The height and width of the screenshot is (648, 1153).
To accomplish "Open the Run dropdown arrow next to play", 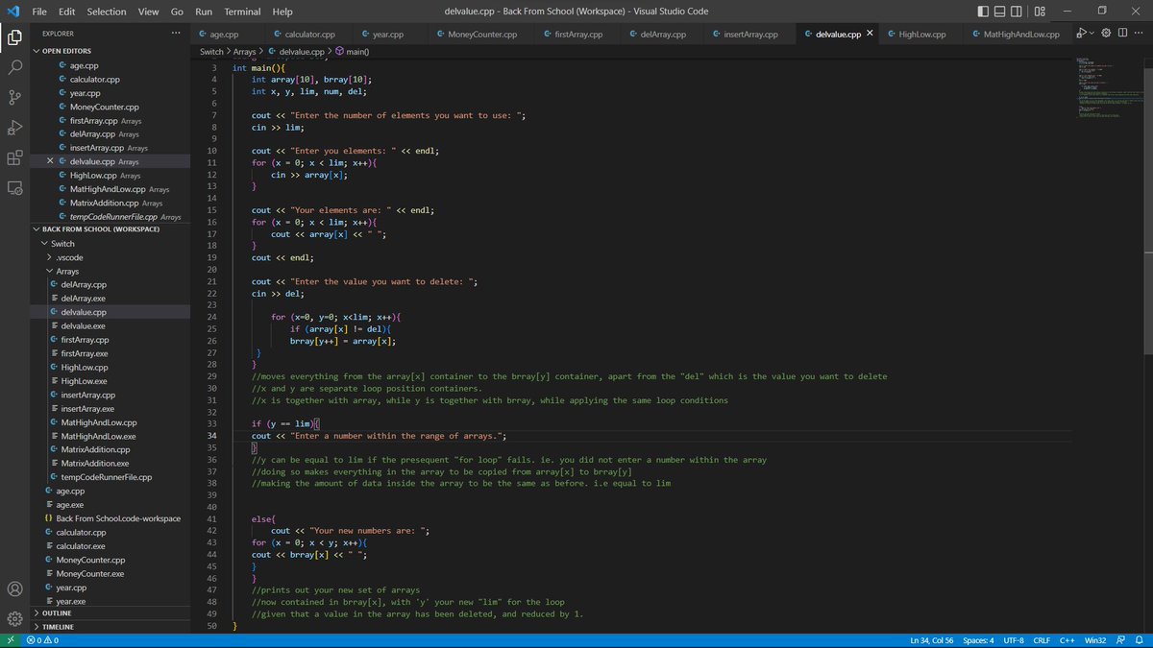I will tap(1092, 34).
